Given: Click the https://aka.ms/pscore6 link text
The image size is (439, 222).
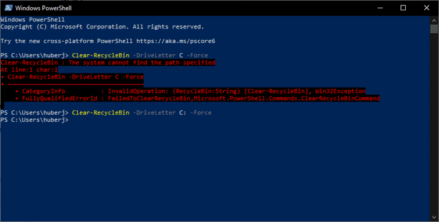Looking at the screenshot, I should pyautogui.click(x=175, y=41).
